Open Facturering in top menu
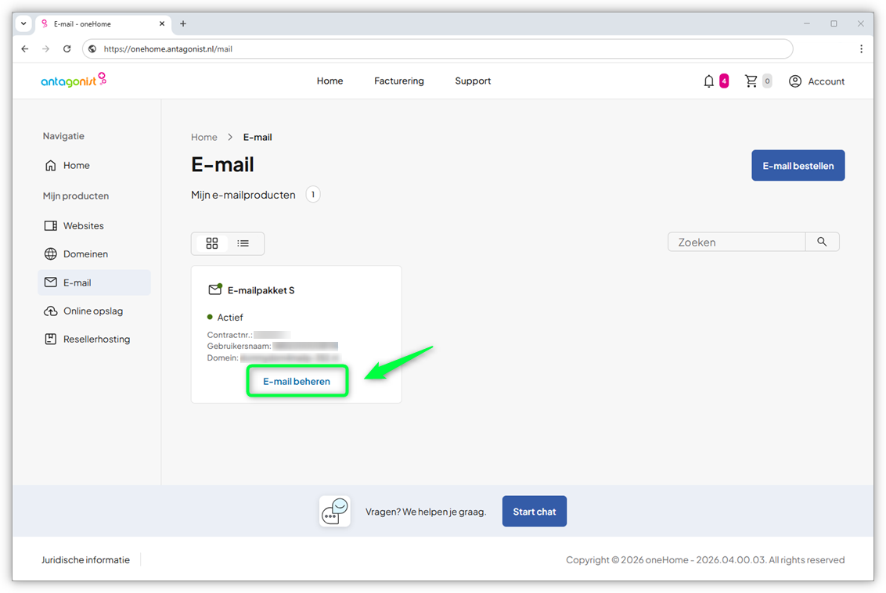Screen dimensions: 886x593 (399, 81)
